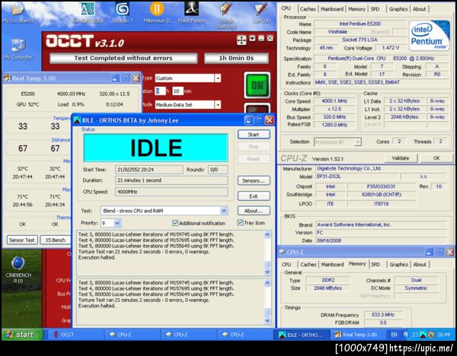Click the OCCT duration minutes field showing 10

click(177, 91)
